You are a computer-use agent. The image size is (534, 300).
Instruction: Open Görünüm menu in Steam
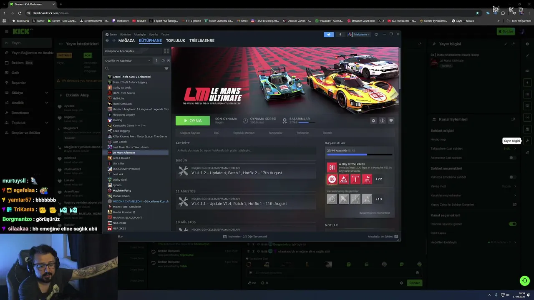click(x=126, y=35)
